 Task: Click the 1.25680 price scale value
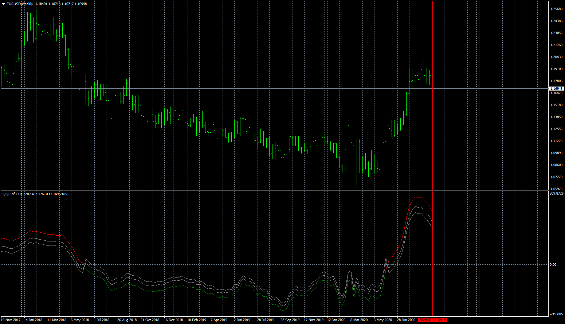(556, 9)
